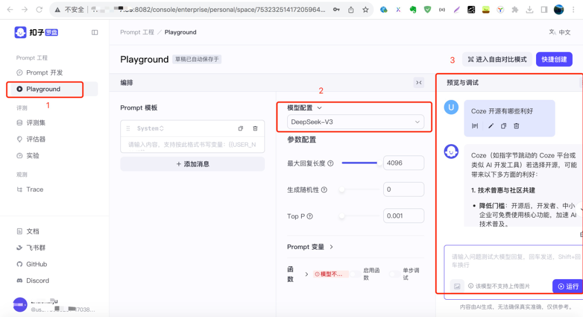Copy the System prompt block
Image resolution: width=583 pixels, height=317 pixels.
coord(240,128)
